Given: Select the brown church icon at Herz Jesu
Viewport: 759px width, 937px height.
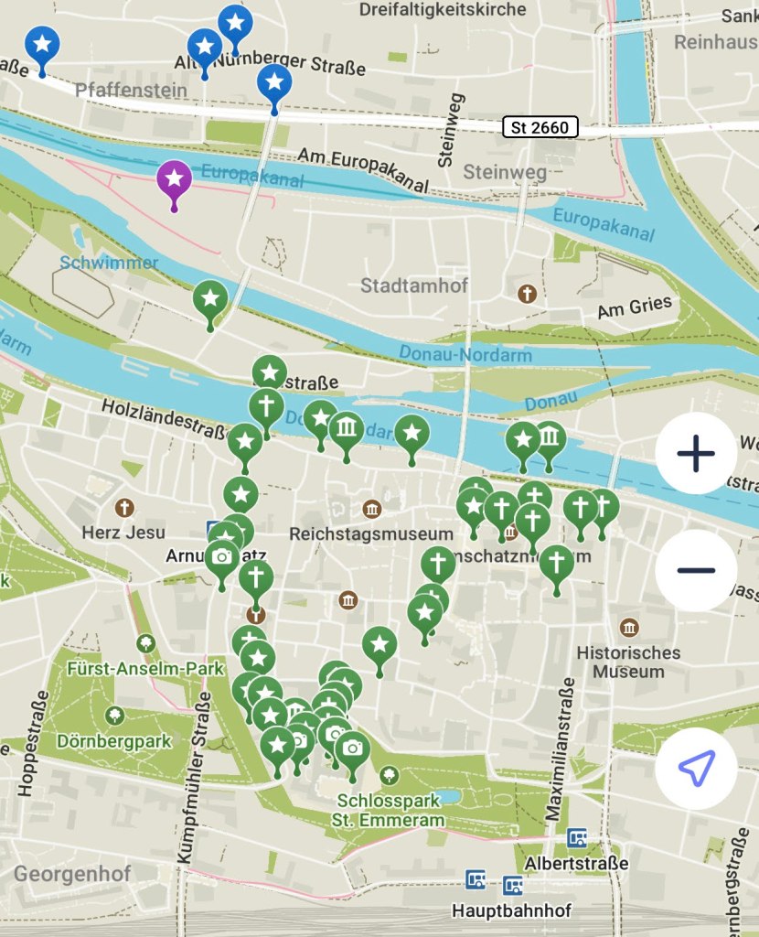Looking at the screenshot, I should coord(124,508).
